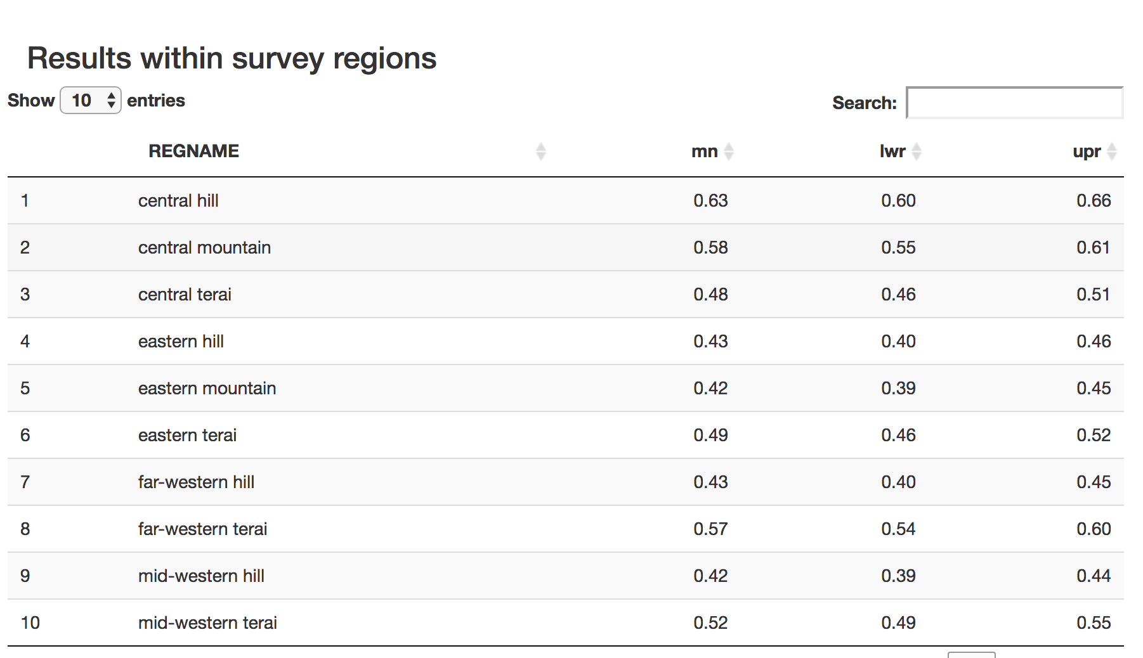Viewport: 1143px width, 658px height.
Task: Select the central mountain region cell
Action: point(204,248)
